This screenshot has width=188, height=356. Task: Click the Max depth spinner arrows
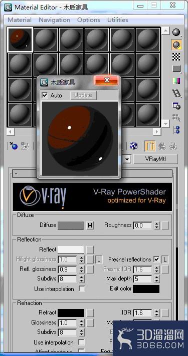[156, 279]
